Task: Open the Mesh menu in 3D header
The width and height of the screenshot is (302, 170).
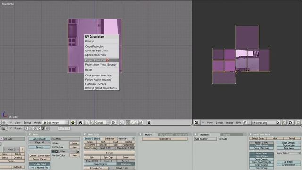Action: pos(37,123)
